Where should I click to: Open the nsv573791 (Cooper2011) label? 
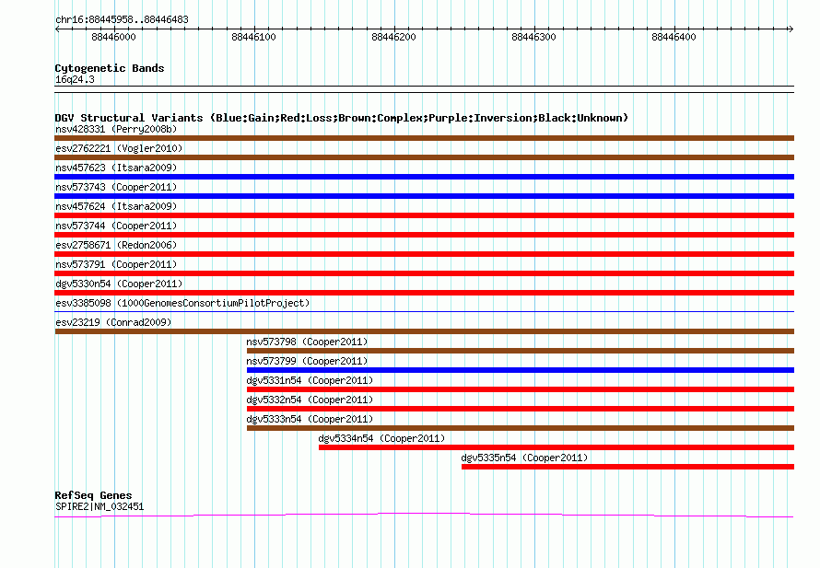click(x=116, y=264)
